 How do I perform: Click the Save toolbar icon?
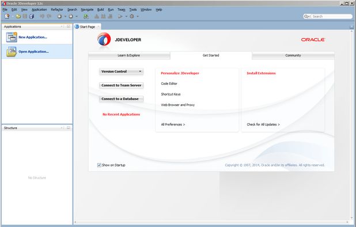tap(25, 16)
